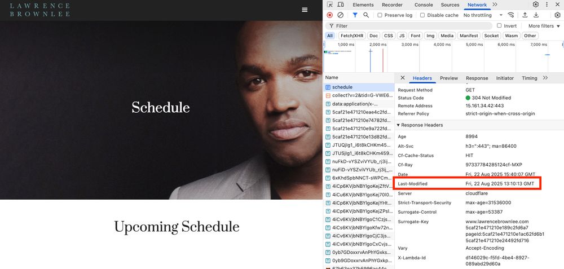
Task: Show more detail tabs after Timing
Action: tap(545, 78)
